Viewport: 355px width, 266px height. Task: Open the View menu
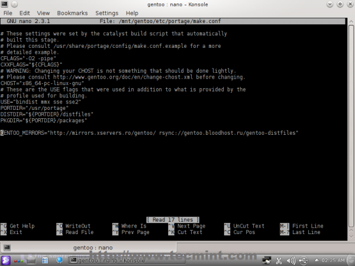(43, 13)
